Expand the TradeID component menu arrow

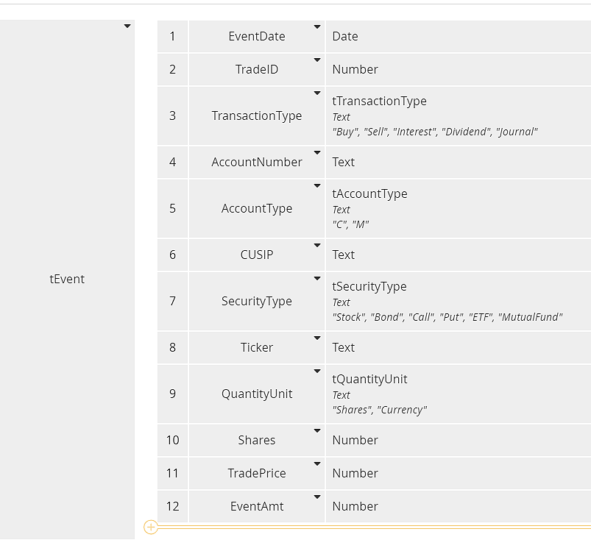click(x=317, y=60)
